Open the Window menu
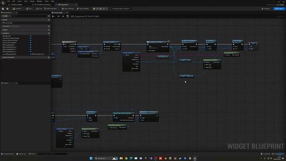Viewport: 286px width, 161px height. point(39,1)
